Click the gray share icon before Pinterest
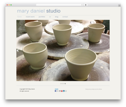 pyautogui.click(x=60, y=91)
